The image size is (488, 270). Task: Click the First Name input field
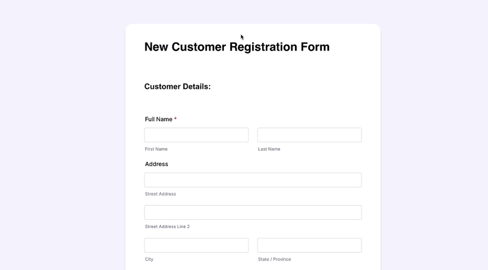(x=196, y=135)
